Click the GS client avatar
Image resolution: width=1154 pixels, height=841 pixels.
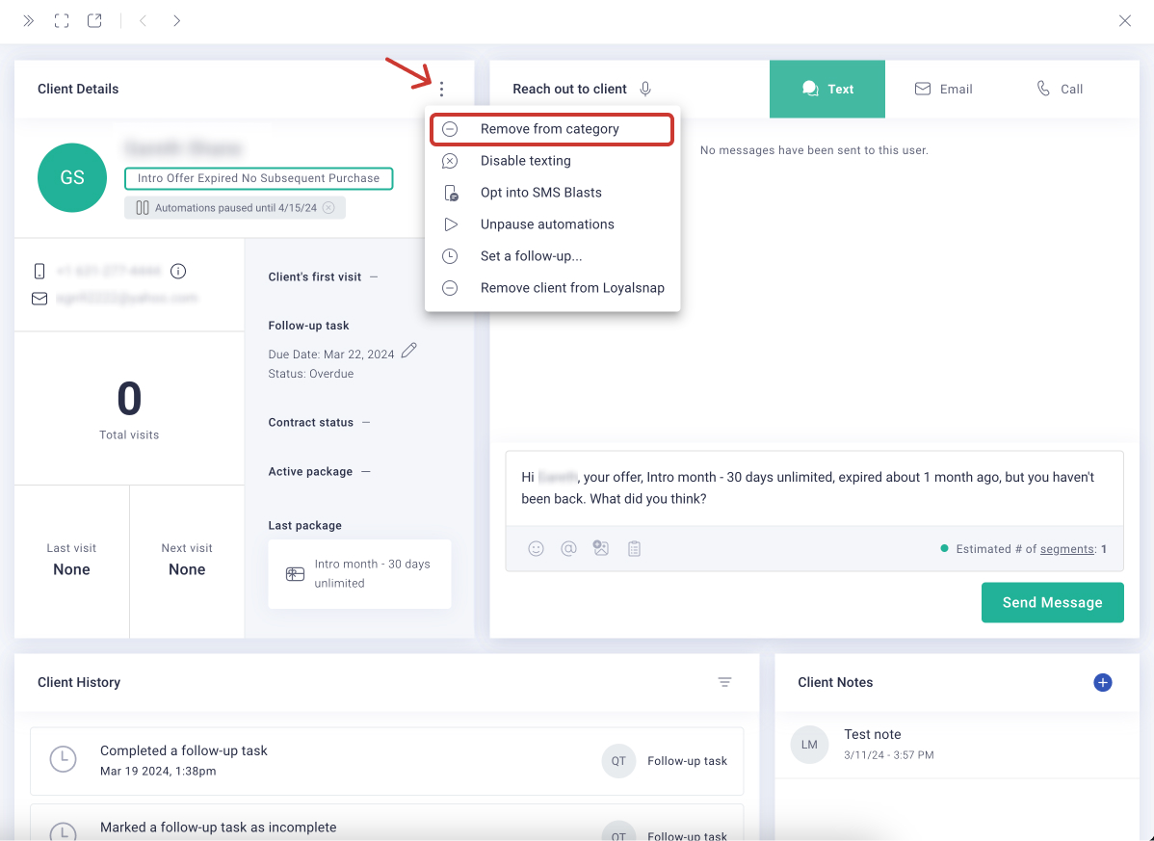click(x=72, y=177)
